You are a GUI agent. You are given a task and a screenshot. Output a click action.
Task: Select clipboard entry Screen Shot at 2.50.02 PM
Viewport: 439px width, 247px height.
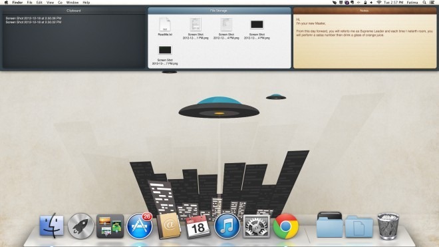pyautogui.click(x=33, y=22)
